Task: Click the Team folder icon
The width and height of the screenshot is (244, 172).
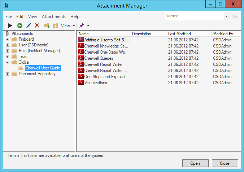Action: click(x=14, y=56)
